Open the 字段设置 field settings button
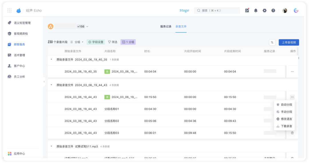The image size is (309, 163). pyautogui.click(x=96, y=42)
